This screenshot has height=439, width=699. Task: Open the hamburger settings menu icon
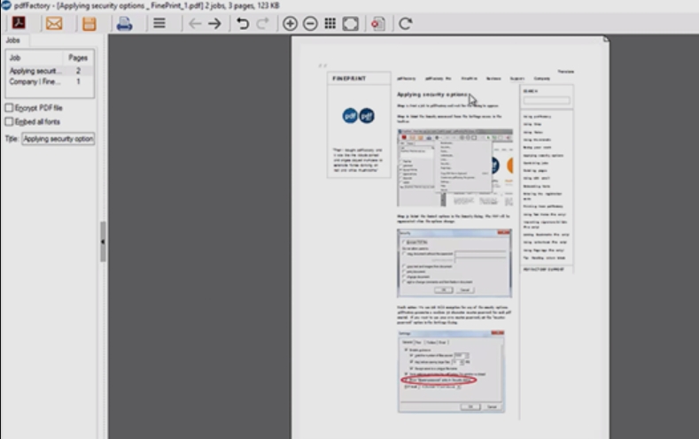coord(159,23)
